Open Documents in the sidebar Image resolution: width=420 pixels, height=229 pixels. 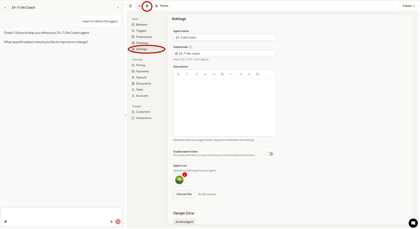click(143, 84)
